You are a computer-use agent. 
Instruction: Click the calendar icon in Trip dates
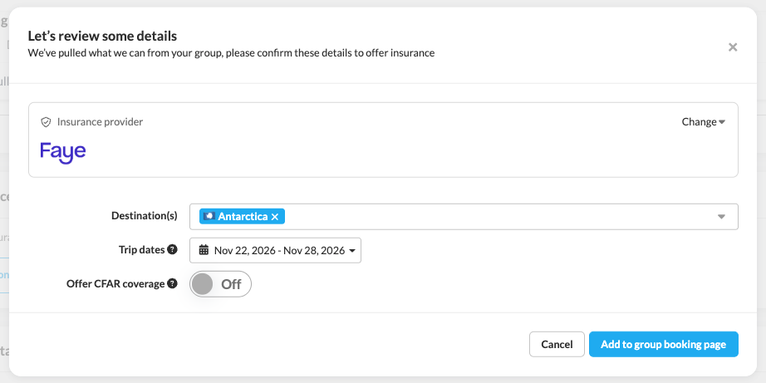click(204, 250)
